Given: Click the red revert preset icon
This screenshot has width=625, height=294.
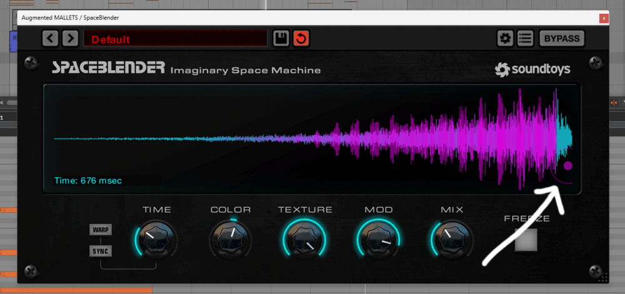Looking at the screenshot, I should coord(301,39).
